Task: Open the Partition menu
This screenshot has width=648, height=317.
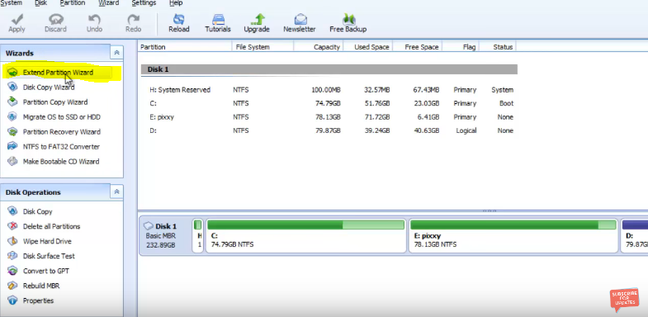Action: tap(73, 3)
